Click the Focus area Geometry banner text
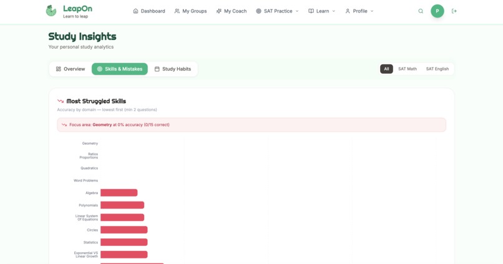503x264 pixels. pyautogui.click(x=119, y=125)
